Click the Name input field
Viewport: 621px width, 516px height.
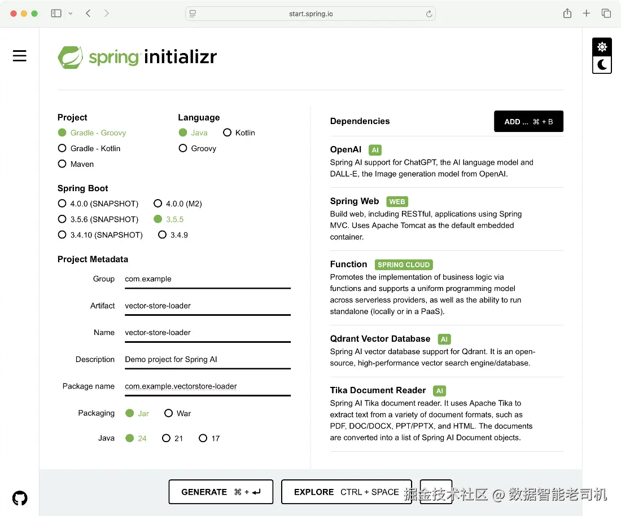coord(208,333)
